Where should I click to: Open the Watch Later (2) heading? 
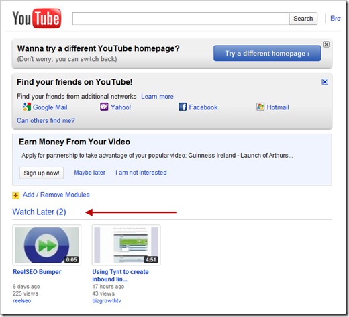click(39, 212)
